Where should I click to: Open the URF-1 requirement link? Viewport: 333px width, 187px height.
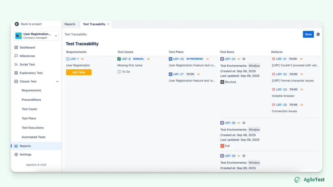click(74, 59)
